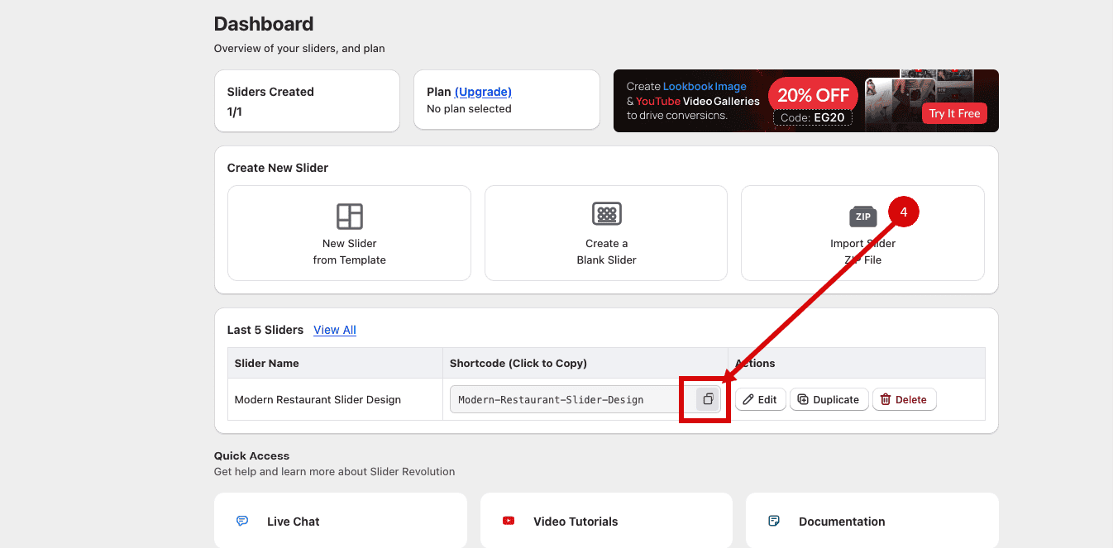
Task: Click the EG20 promo code box
Action: pos(813,118)
